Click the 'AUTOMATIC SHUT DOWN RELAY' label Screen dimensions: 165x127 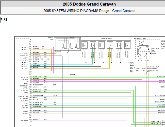[x=155, y=51]
